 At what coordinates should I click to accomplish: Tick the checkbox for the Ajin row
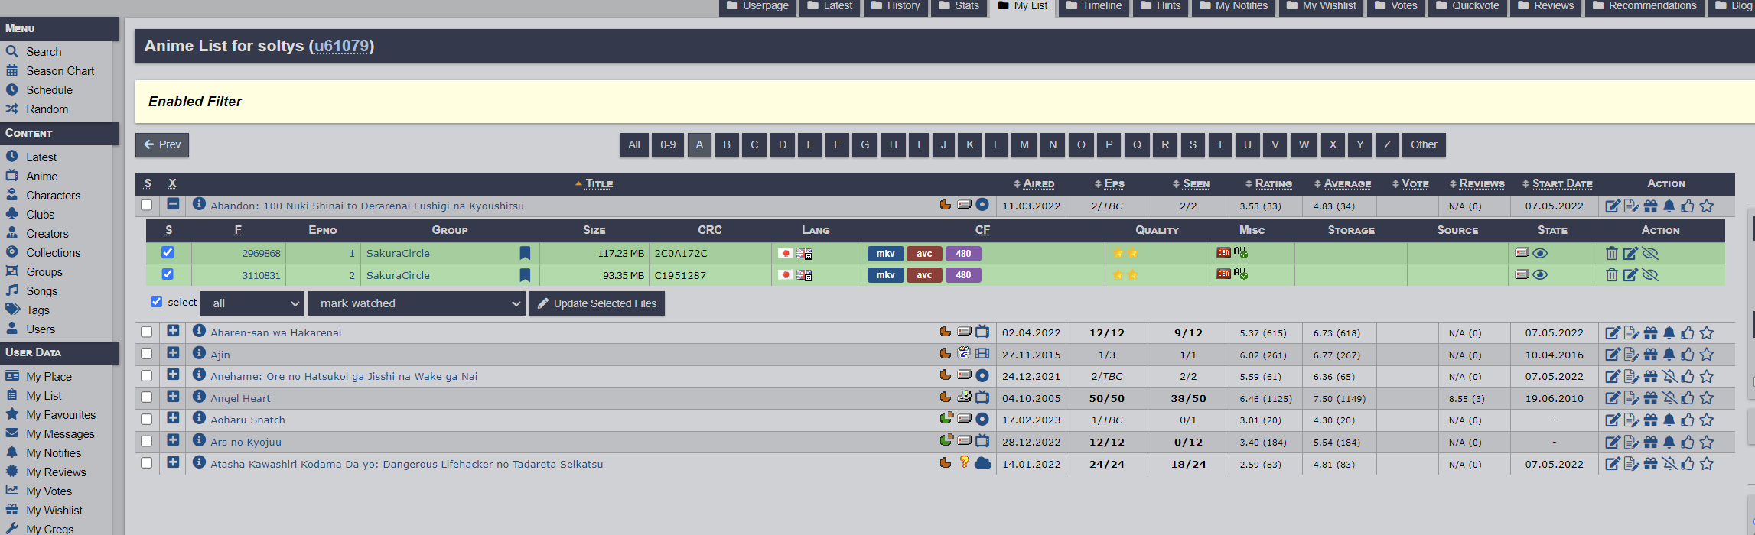point(146,354)
